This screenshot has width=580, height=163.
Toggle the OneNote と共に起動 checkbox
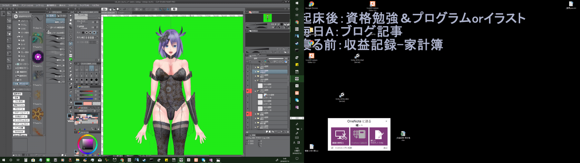point(332,148)
